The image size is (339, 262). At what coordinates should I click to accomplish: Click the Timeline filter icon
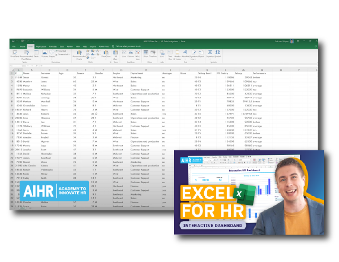pos(153,53)
